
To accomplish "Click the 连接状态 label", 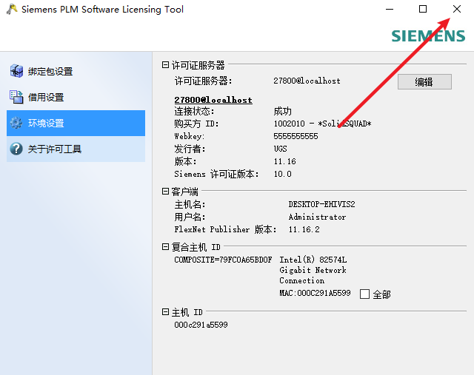I will [x=194, y=111].
